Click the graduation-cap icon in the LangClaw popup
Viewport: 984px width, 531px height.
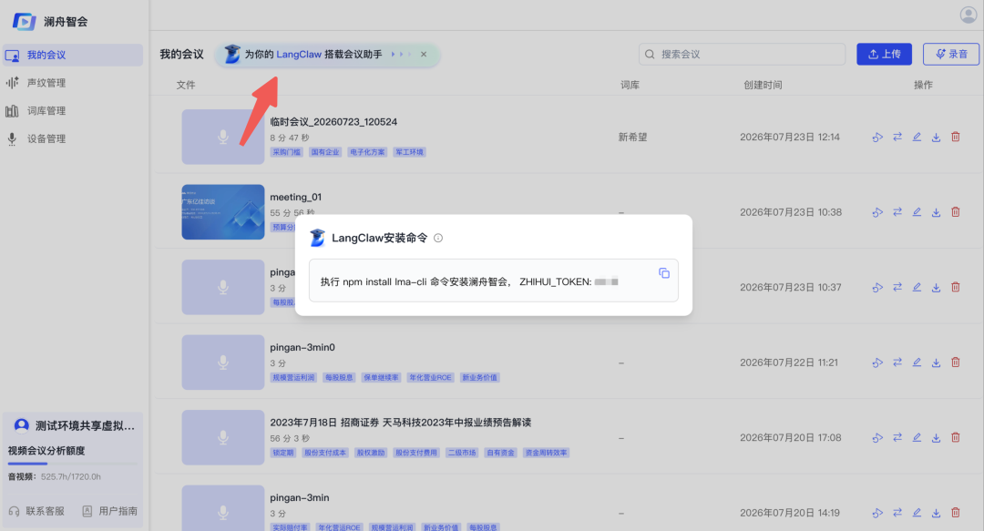pos(318,238)
